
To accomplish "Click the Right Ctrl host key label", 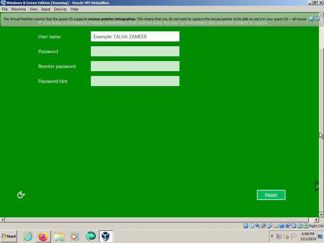I will tap(316, 226).
